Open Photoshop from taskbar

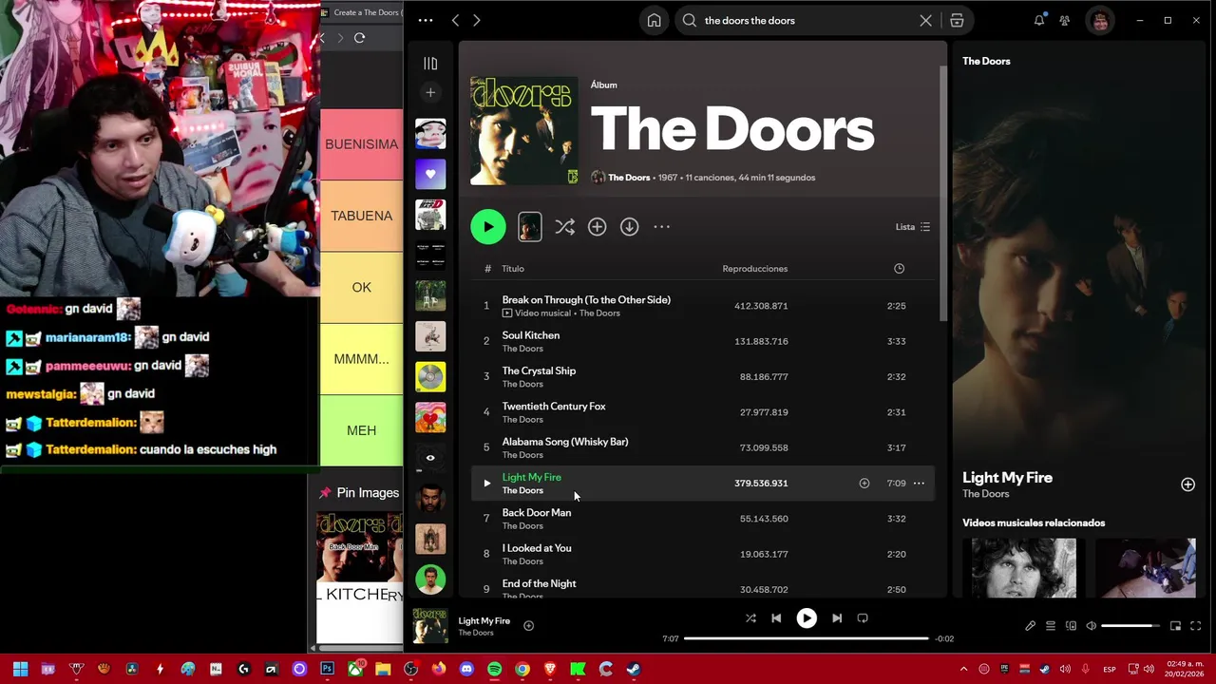[327, 669]
